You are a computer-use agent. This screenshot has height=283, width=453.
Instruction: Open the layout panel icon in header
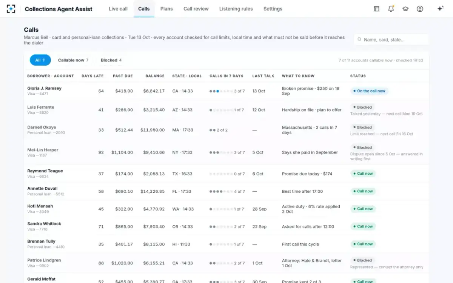pos(376,9)
